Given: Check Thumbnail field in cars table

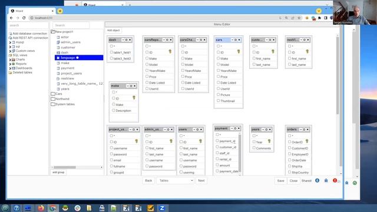Looking at the screenshot, I should pos(219,101).
